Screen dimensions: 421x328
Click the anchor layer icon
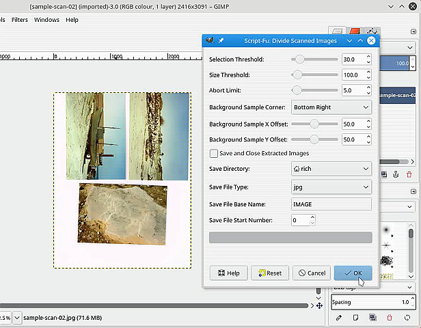click(395, 175)
